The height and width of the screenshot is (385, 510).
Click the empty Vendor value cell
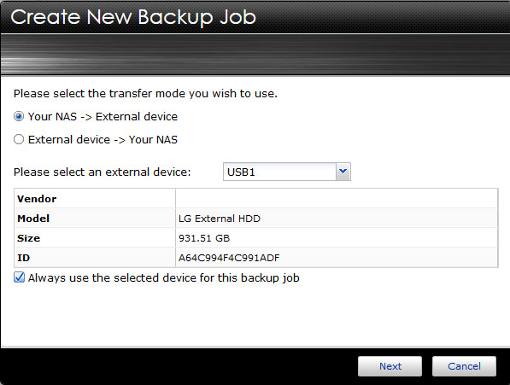[x=337, y=199]
